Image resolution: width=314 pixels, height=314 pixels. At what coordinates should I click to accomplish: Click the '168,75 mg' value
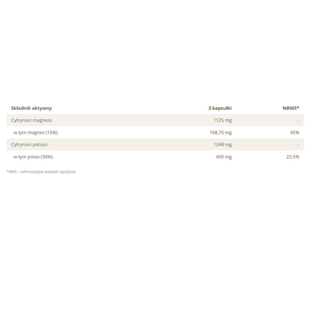point(220,132)
